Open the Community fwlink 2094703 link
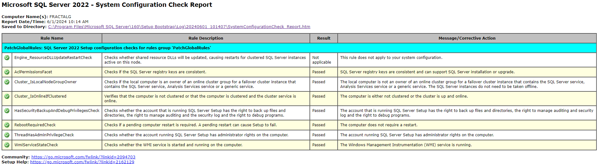The width and height of the screenshot is (598, 164). 83,157
